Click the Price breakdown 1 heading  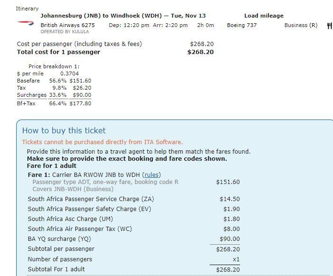54,66
